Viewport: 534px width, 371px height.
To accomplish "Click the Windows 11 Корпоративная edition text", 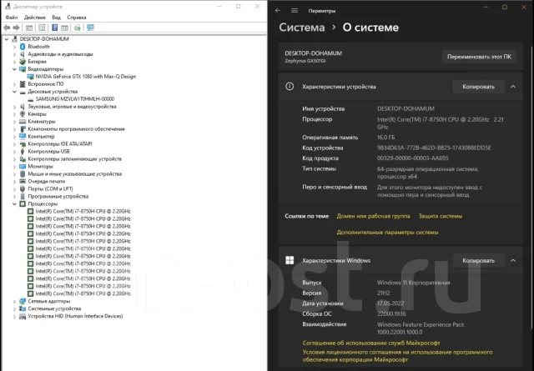I will [414, 283].
